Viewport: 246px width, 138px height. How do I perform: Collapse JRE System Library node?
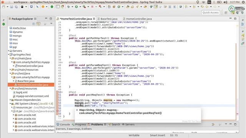(x=10, y=103)
